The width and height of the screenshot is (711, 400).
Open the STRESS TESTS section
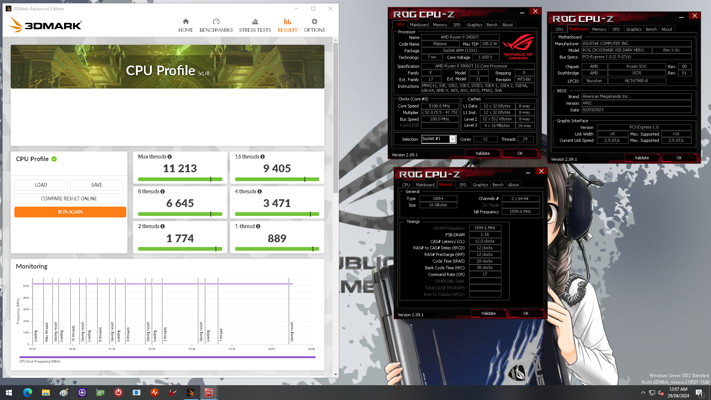255,26
